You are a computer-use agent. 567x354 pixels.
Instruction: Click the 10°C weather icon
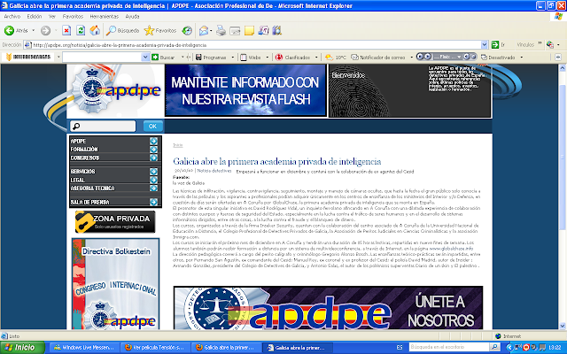tap(329, 57)
